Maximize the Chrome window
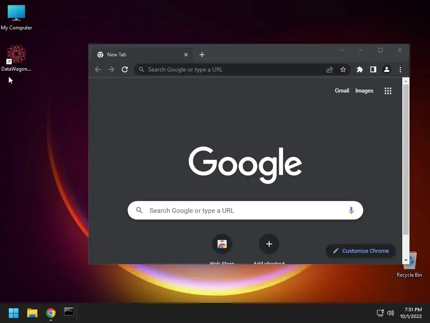 (x=380, y=50)
